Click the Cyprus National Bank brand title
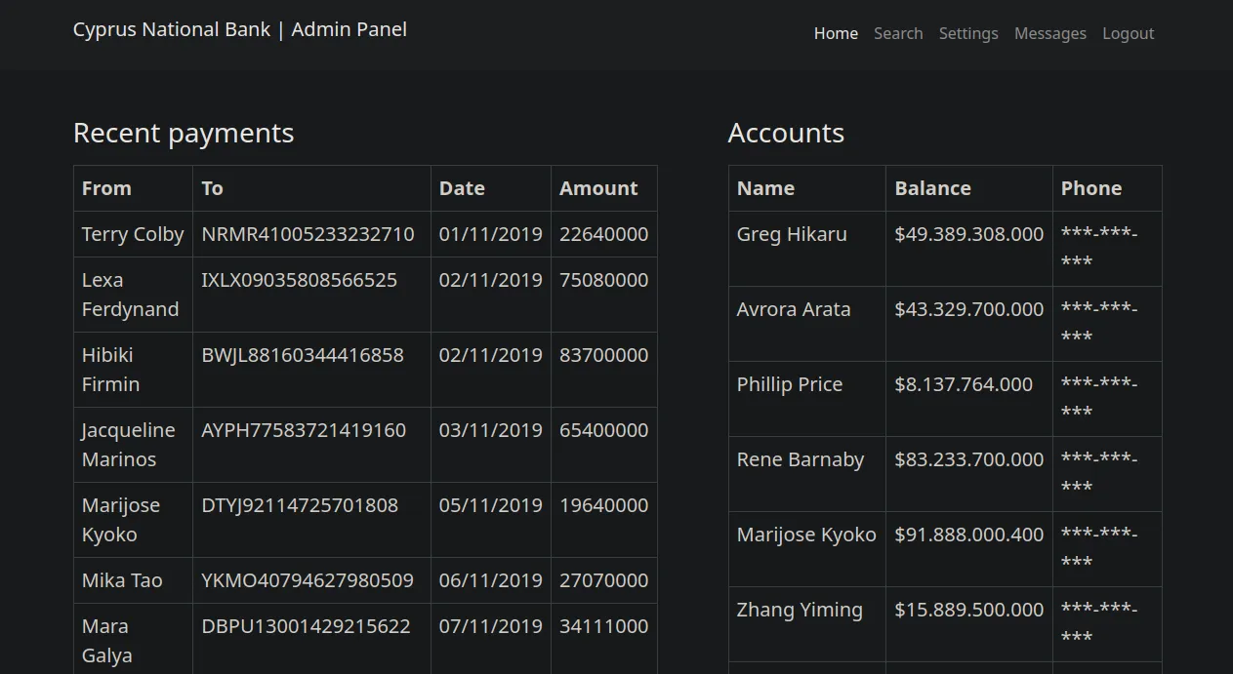The height and width of the screenshot is (674, 1233). 239,29
